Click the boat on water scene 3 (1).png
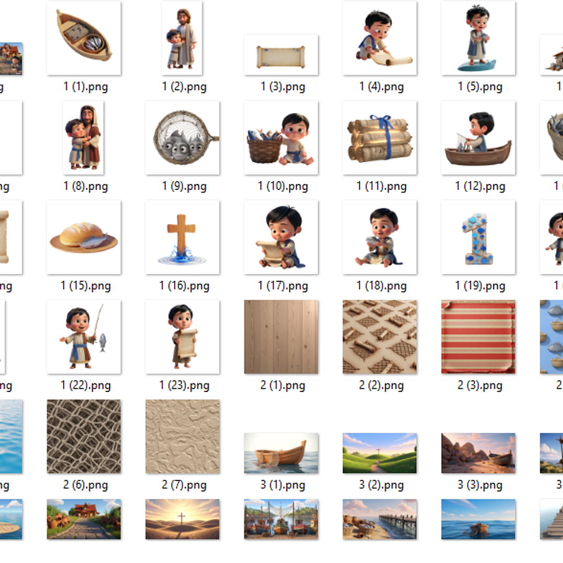This screenshot has width=563, height=563. tap(281, 453)
